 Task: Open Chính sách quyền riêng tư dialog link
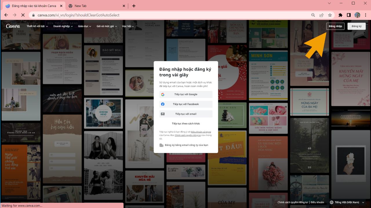pyautogui.click(x=188, y=135)
